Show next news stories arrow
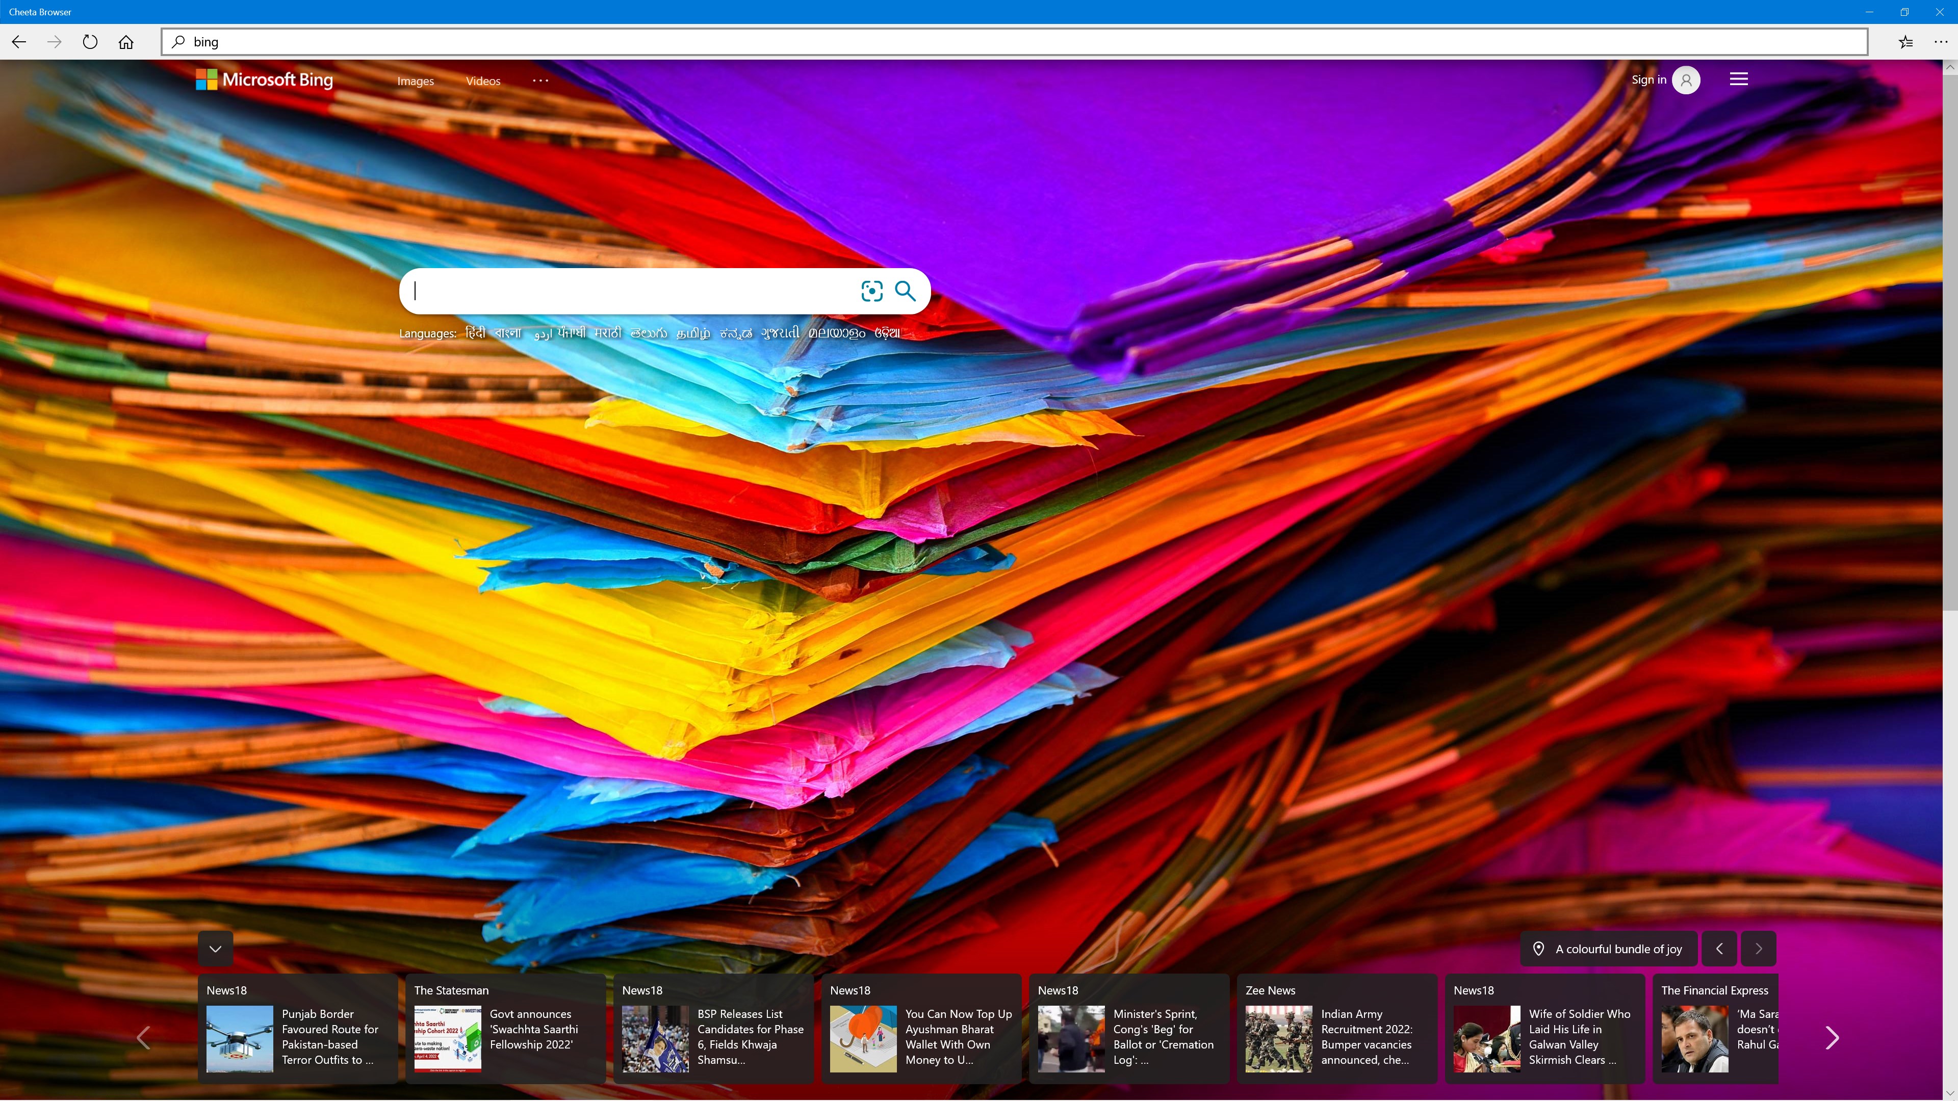This screenshot has height=1101, width=1958. click(x=1831, y=1037)
